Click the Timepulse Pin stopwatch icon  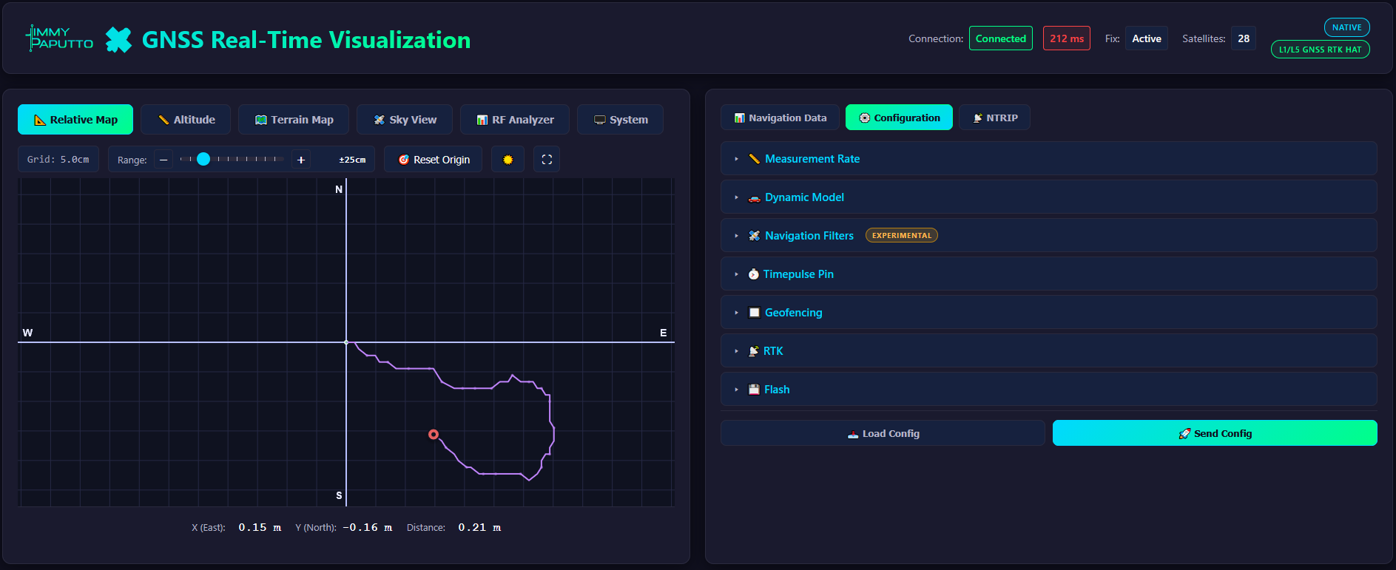coord(753,274)
